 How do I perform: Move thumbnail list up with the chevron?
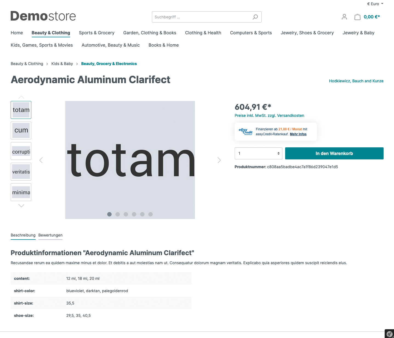pyautogui.click(x=21, y=97)
